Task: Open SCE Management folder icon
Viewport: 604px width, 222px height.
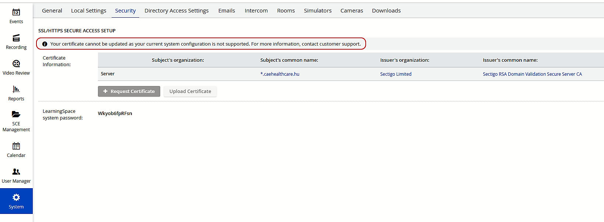Action: pyautogui.click(x=16, y=114)
